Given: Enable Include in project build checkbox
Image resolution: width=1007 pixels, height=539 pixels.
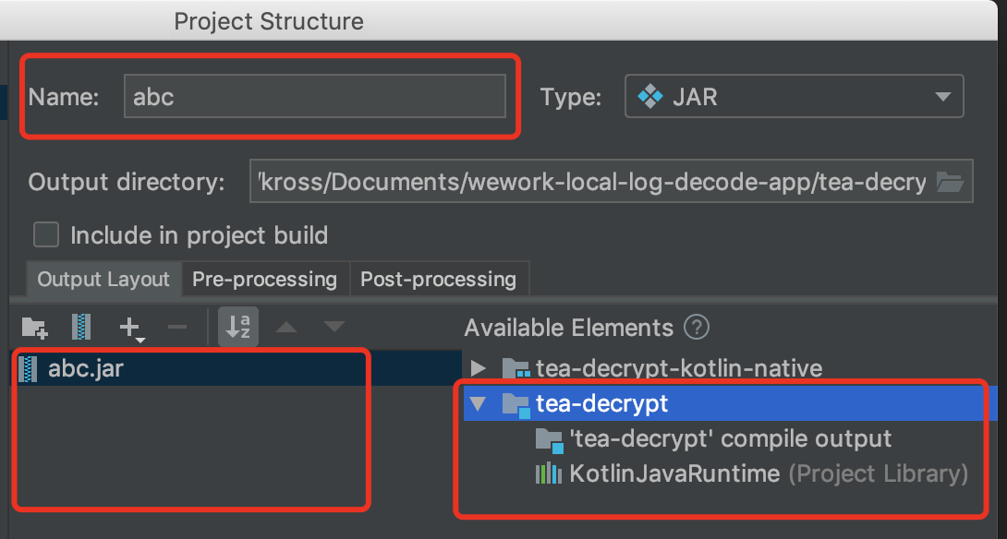Looking at the screenshot, I should coord(46,235).
